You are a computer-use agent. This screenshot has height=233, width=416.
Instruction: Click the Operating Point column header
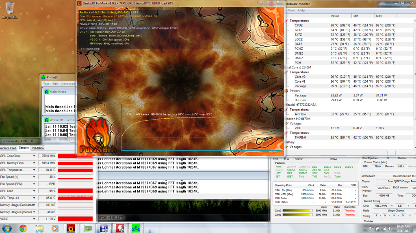pyautogui.click(x=283, y=185)
